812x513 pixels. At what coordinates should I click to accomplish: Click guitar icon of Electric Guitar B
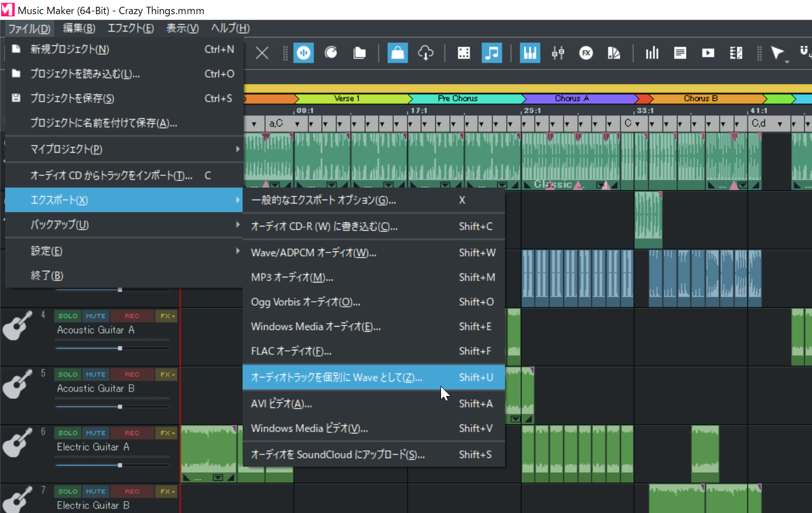18,499
